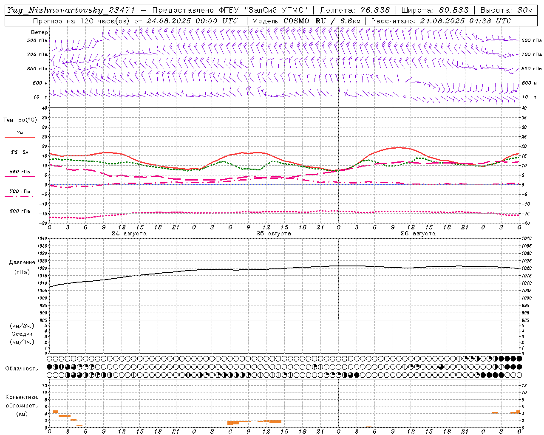Click the provider text ФГБУ "ЗапСиб УГМС"
This screenshot has width=544, height=435.
[x=263, y=10]
